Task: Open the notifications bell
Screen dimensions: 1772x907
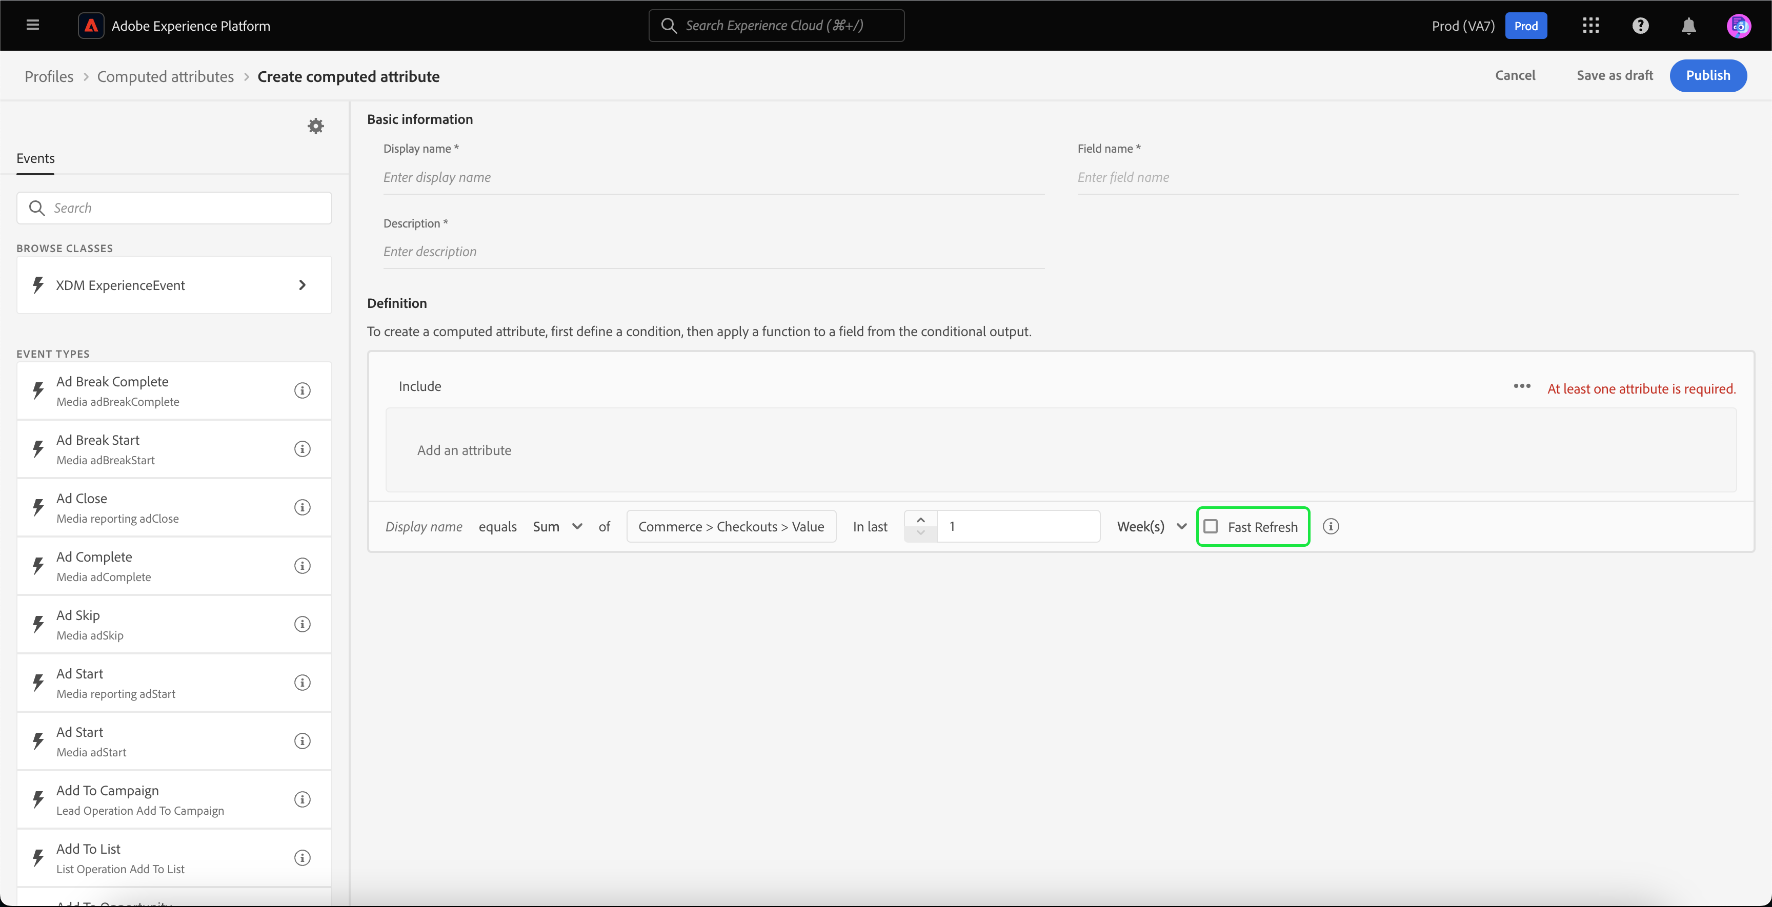Action: point(1688,26)
